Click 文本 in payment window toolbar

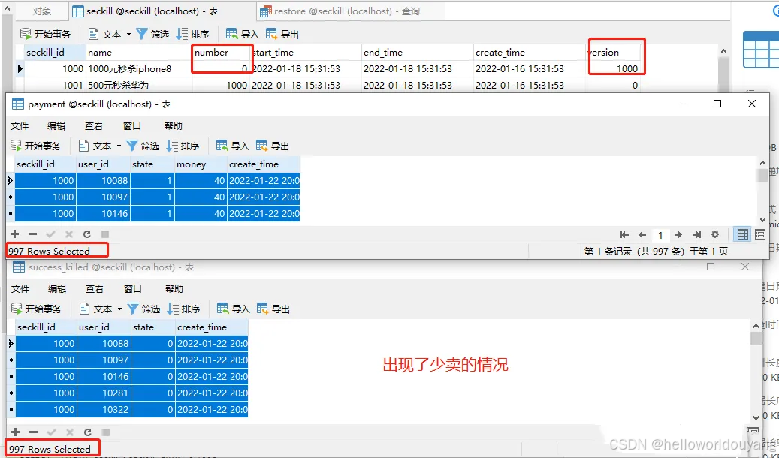click(95, 146)
